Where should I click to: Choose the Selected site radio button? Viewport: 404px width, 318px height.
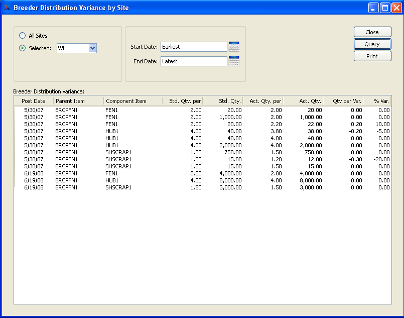pyautogui.click(x=22, y=48)
